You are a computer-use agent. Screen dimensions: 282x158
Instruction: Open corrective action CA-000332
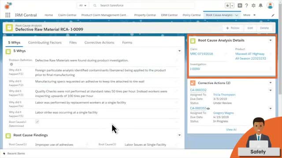click(198, 90)
